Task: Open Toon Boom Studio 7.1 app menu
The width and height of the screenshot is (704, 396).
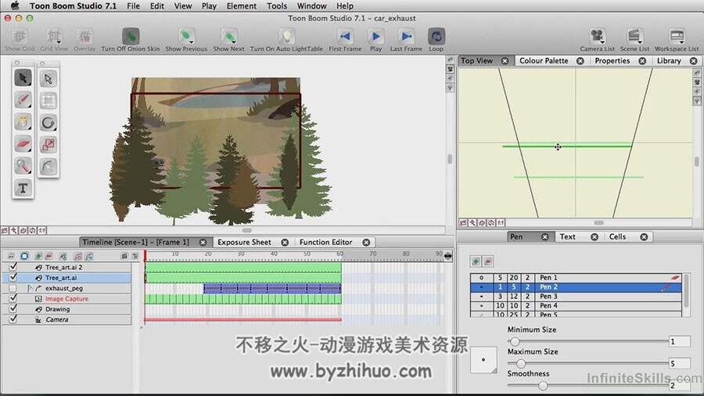Action: click(x=73, y=5)
